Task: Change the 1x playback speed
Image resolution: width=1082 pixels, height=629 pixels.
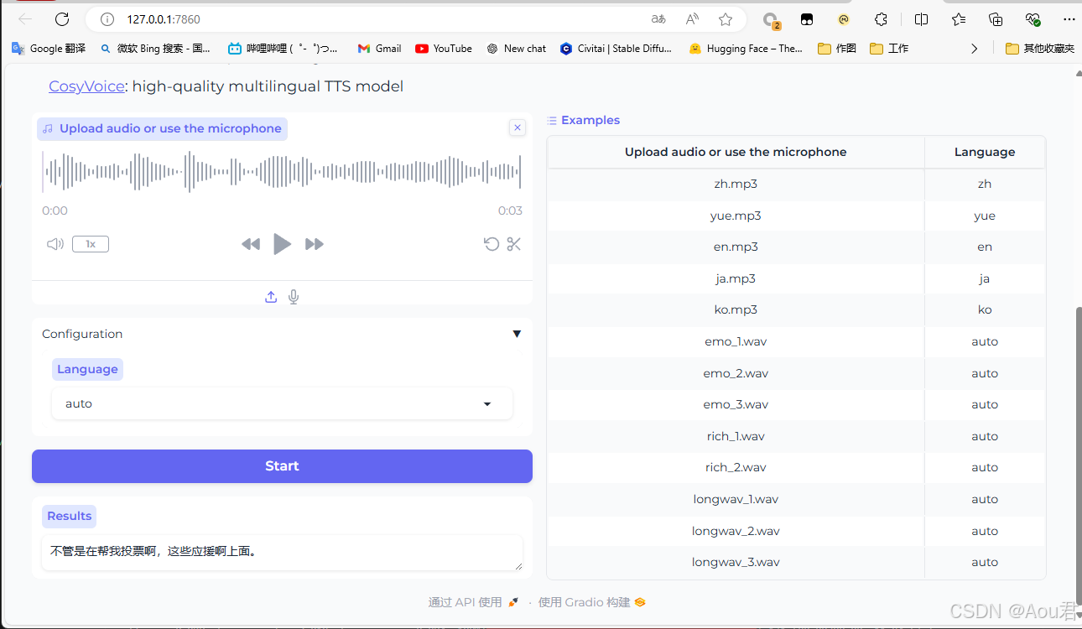Action: (x=91, y=244)
